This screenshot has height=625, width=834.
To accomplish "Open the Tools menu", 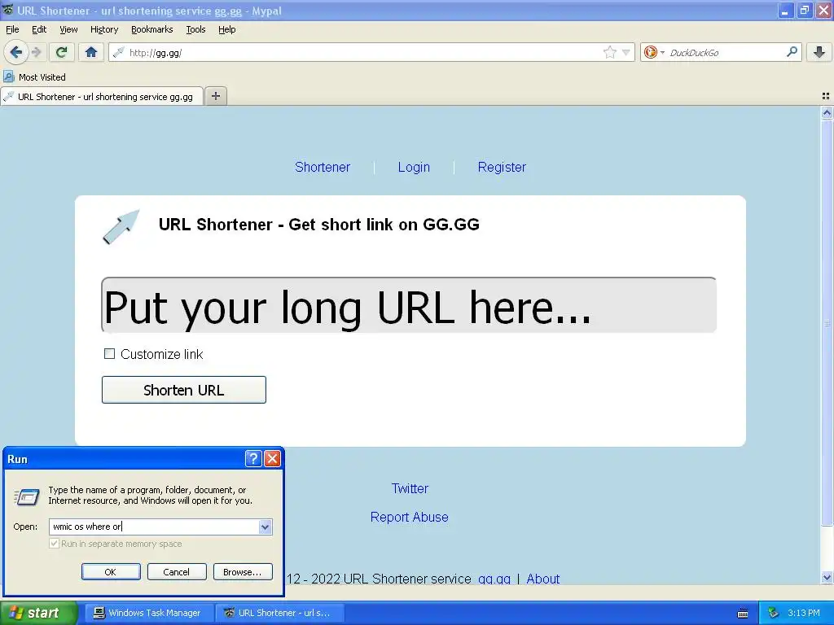I will [x=195, y=29].
